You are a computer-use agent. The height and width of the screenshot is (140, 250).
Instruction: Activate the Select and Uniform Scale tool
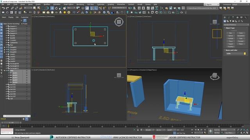61,8
